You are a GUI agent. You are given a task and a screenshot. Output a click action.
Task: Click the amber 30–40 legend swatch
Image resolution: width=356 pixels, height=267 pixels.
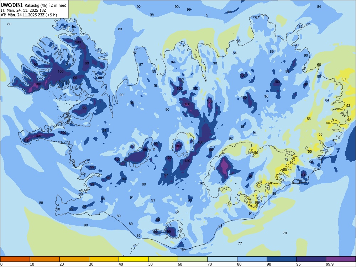pyautogui.click(x=104, y=259)
